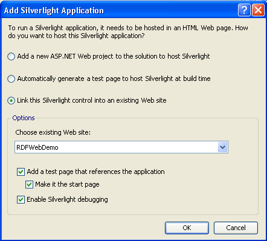Choose 'Automatically generate a test page' option
The image size is (267, 241).
[x=11, y=79]
